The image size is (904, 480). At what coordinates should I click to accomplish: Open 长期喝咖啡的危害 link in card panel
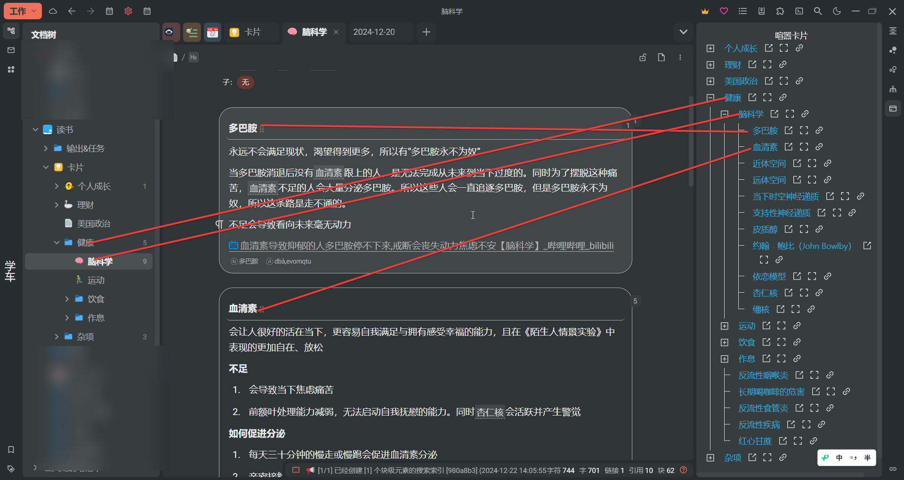(771, 392)
